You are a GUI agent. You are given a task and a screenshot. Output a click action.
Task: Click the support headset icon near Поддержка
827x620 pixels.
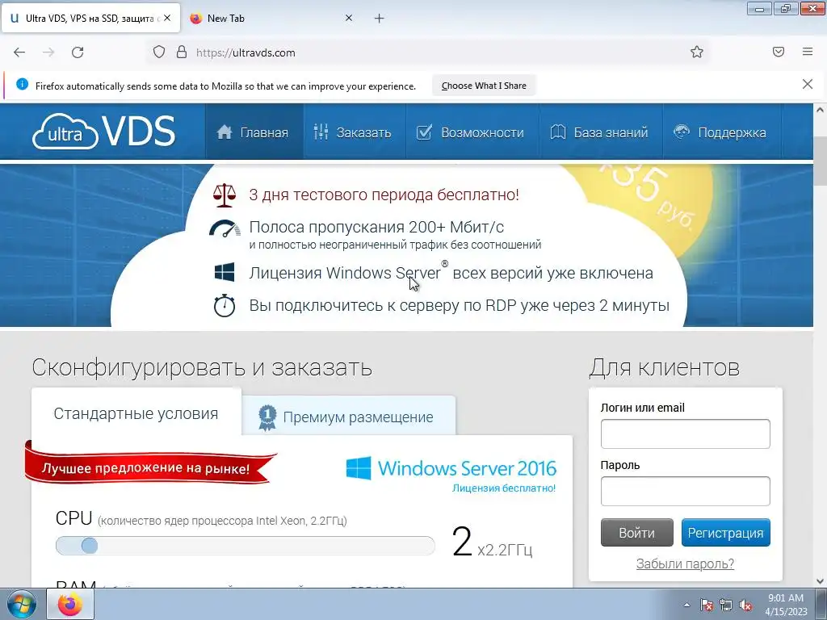(682, 132)
